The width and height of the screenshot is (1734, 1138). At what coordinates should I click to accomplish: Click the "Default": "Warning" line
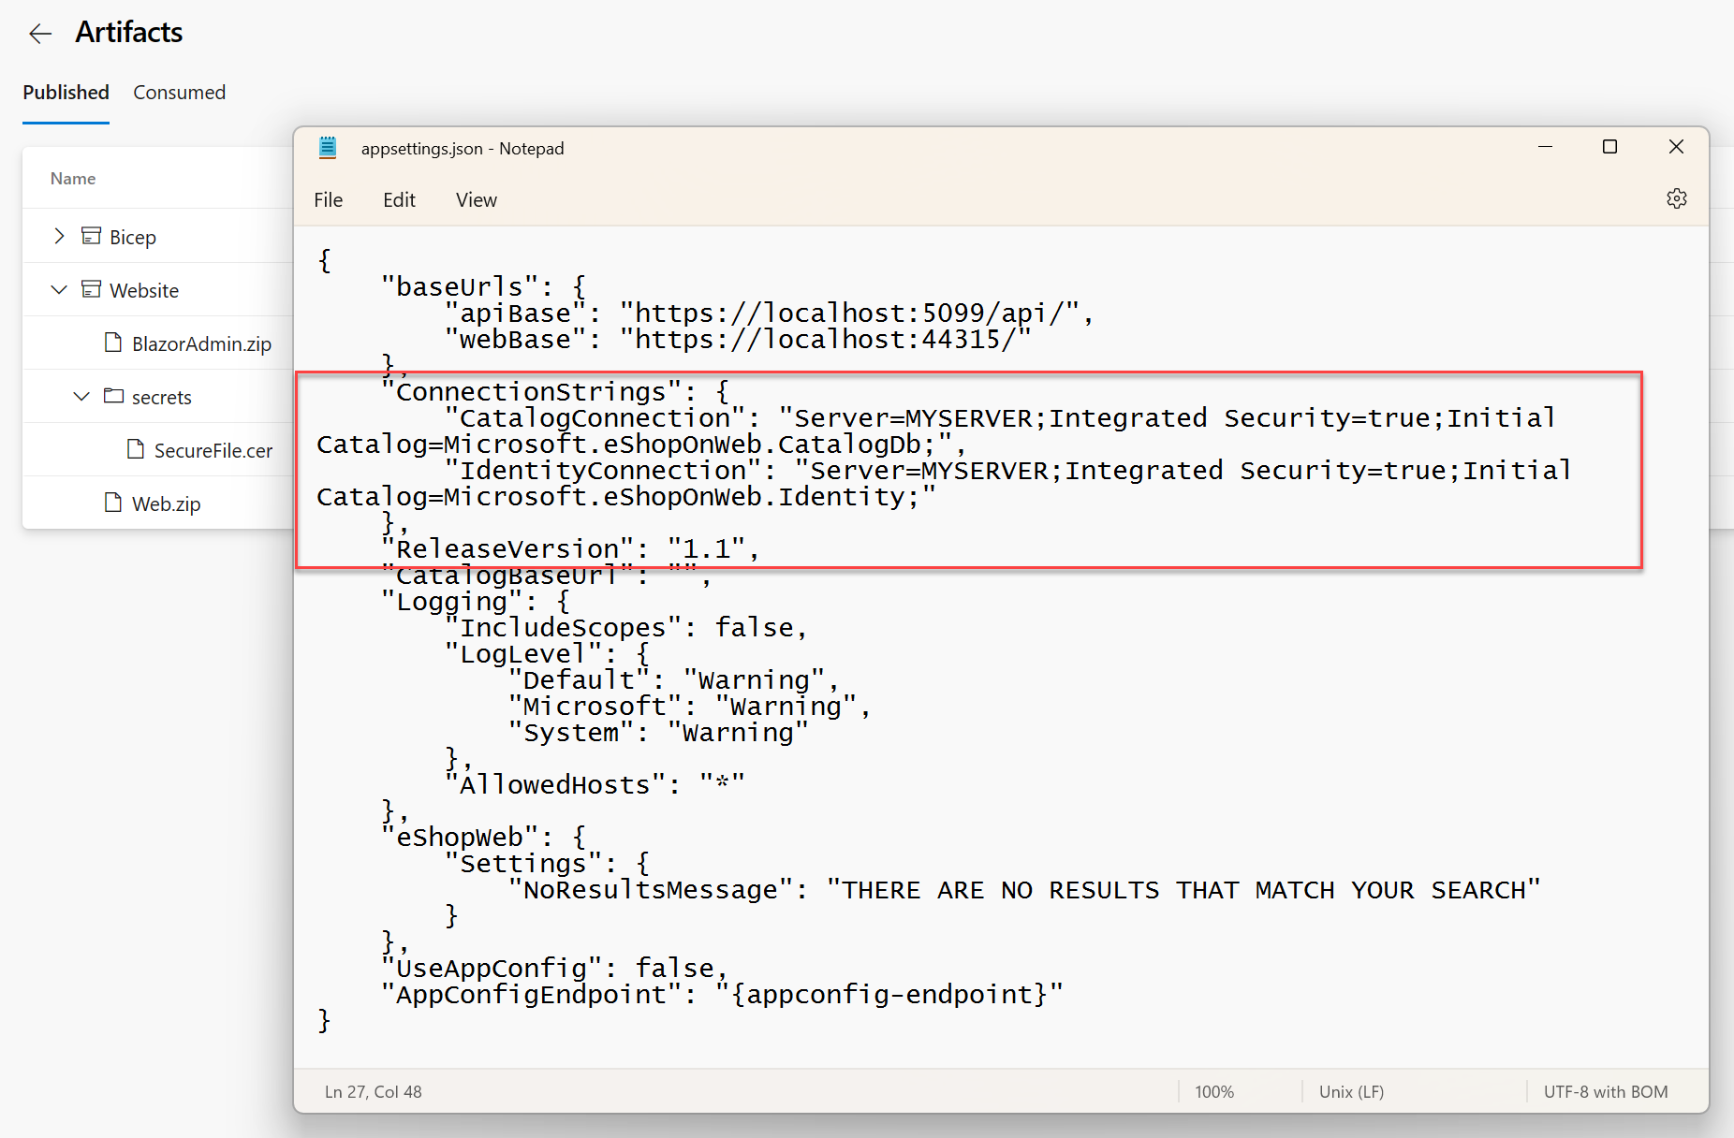click(x=673, y=679)
